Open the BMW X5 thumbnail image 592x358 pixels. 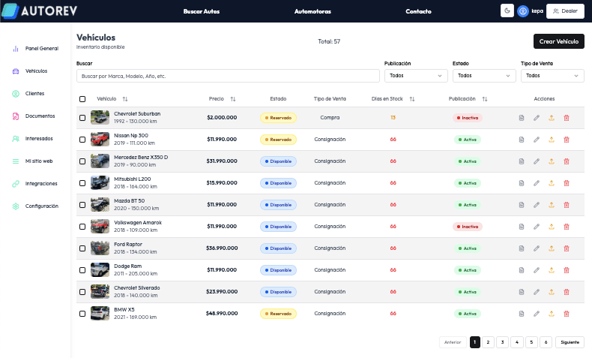point(100,314)
